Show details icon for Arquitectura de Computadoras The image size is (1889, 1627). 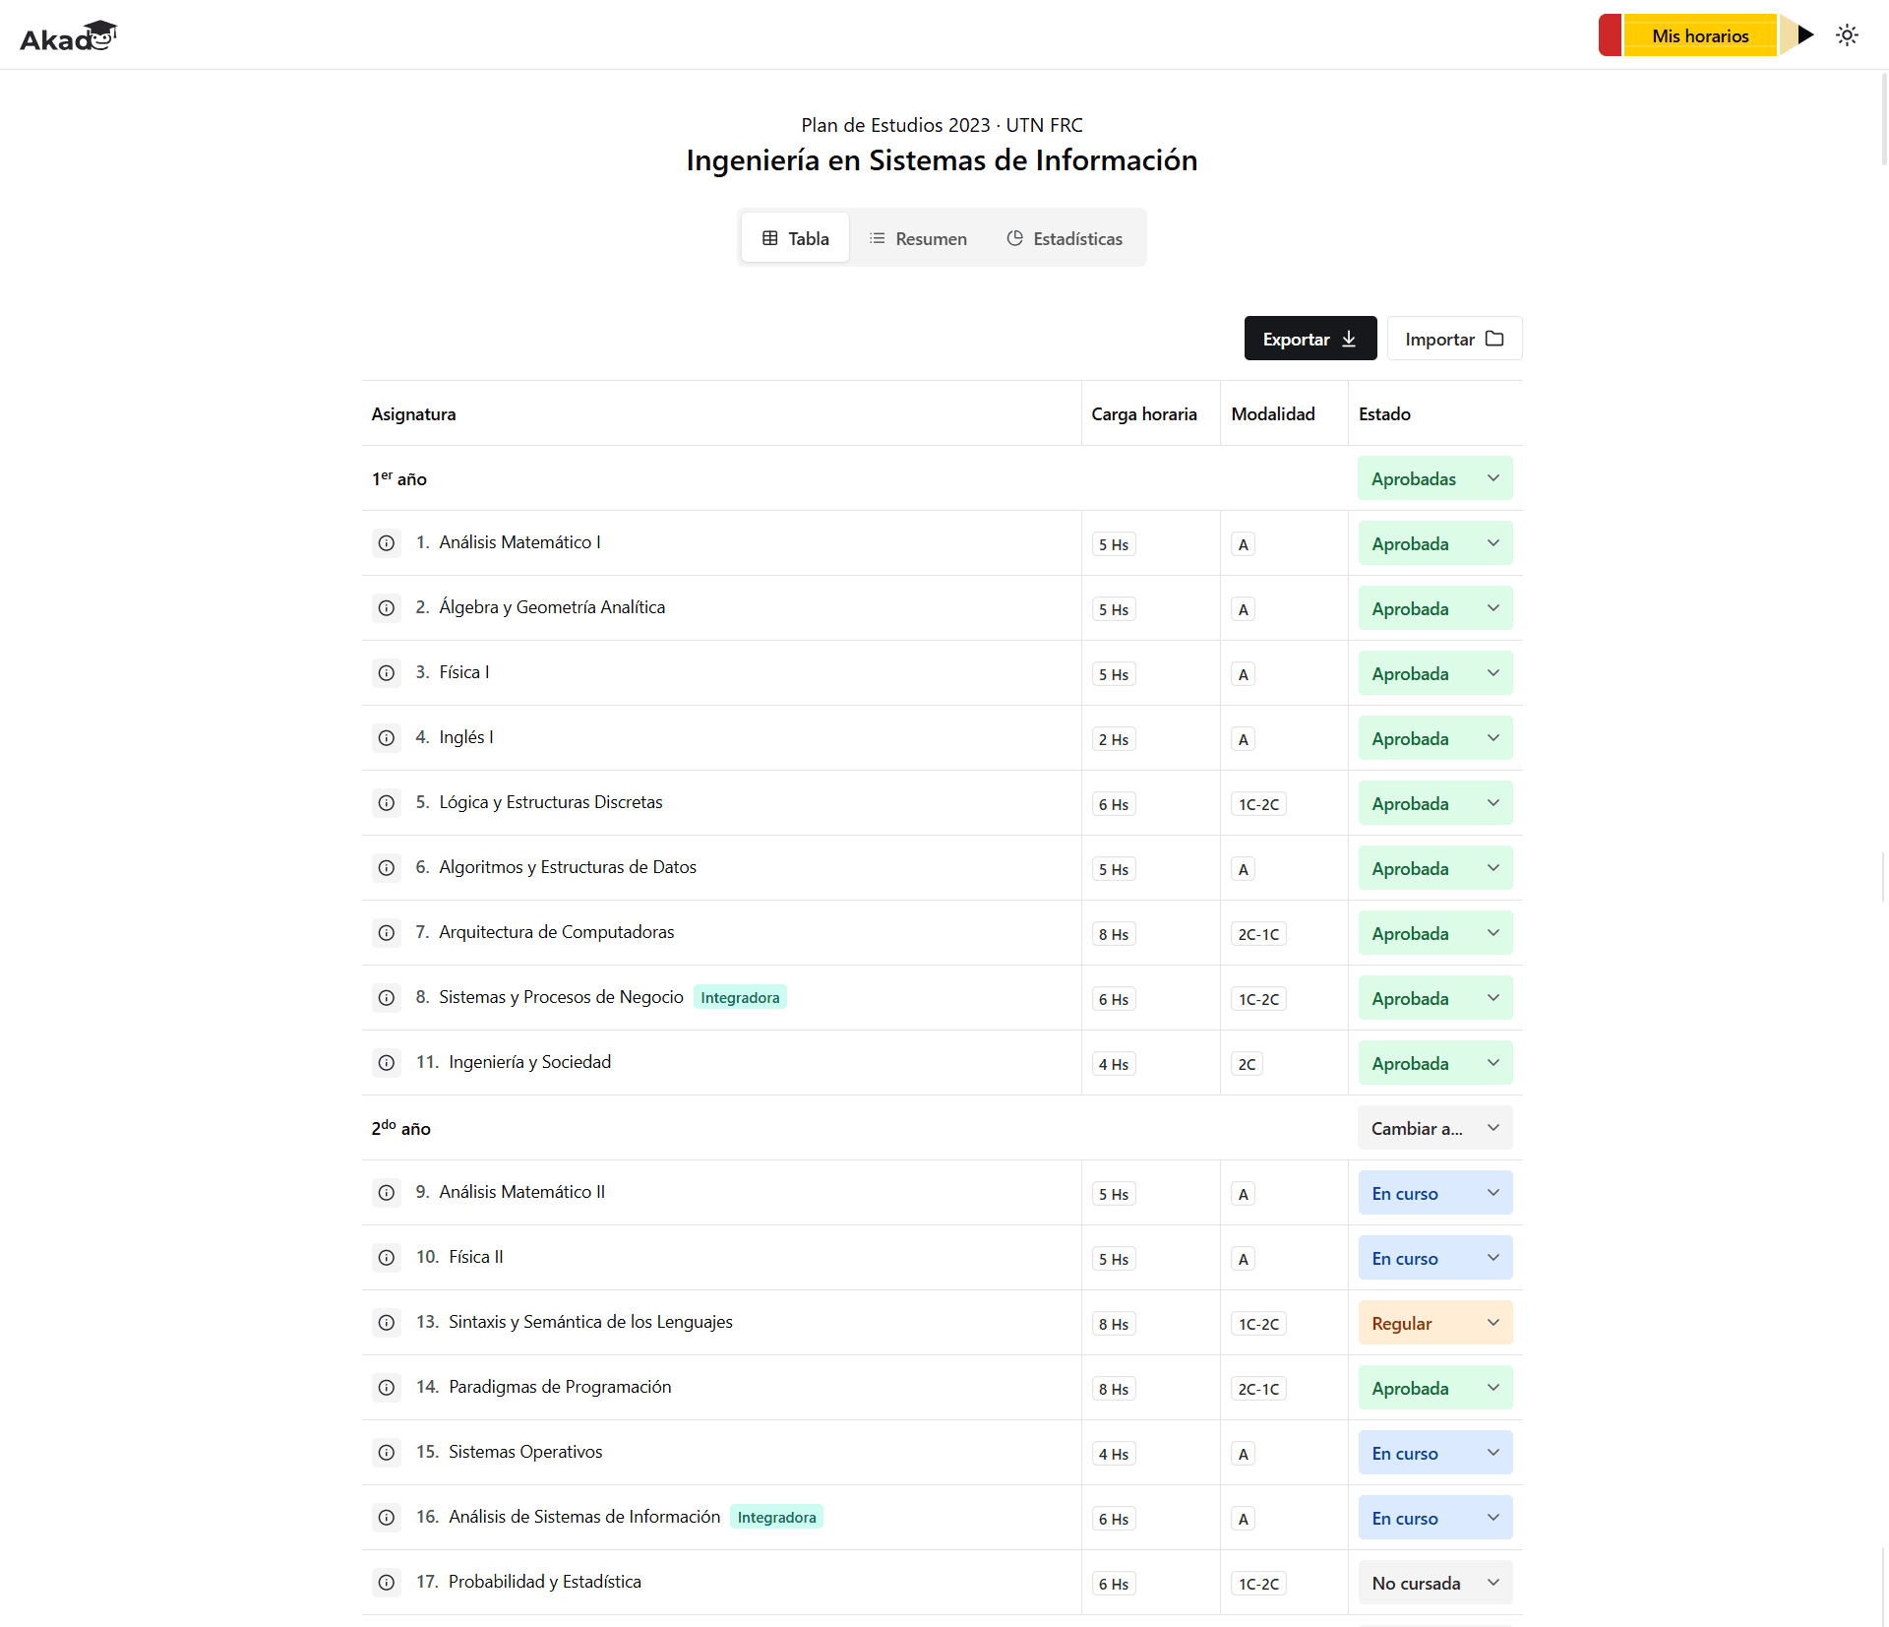pos(387,933)
